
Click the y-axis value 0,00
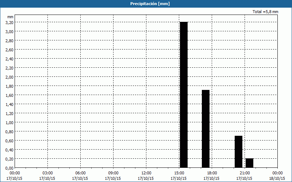pyautogui.click(x=9, y=168)
